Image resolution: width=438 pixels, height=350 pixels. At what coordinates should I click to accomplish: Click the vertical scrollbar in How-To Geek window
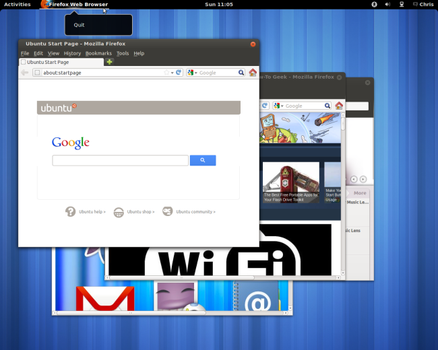343,125
